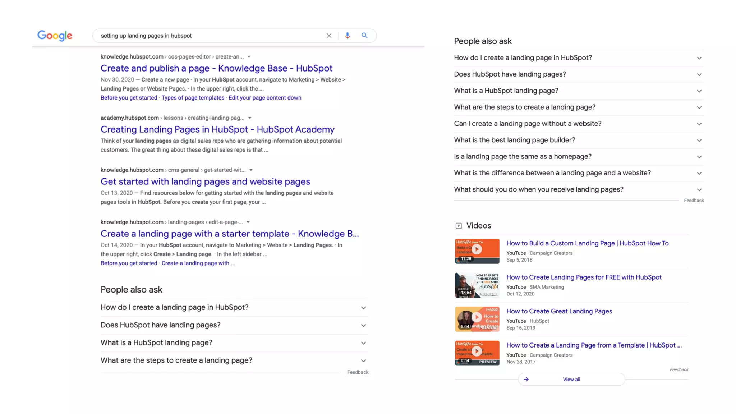The image size is (736, 414).
Task: Click the voice search microphone icon
Action: point(347,36)
